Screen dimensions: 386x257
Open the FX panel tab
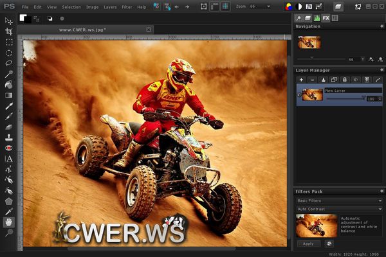(x=326, y=18)
